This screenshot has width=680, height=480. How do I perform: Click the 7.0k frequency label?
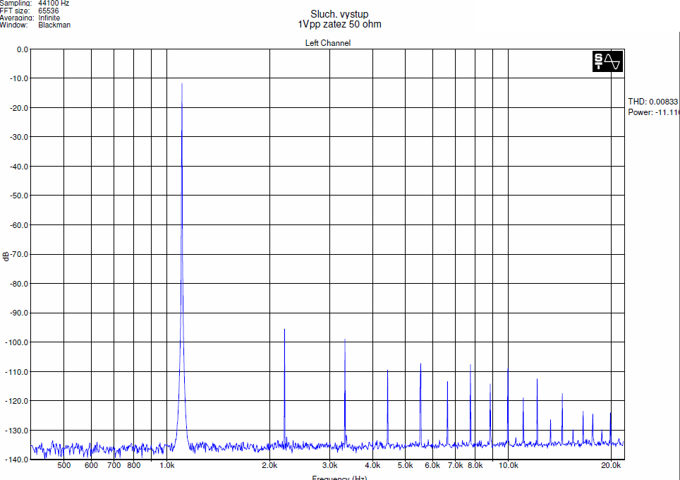tap(456, 466)
